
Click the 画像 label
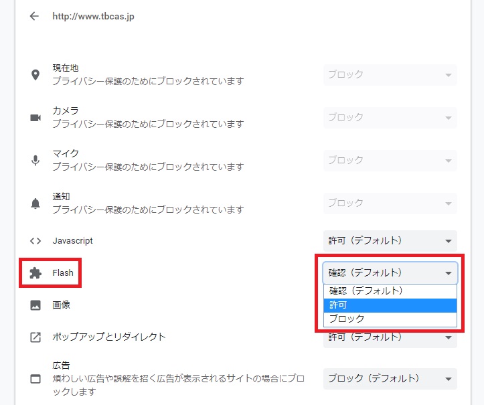click(61, 305)
